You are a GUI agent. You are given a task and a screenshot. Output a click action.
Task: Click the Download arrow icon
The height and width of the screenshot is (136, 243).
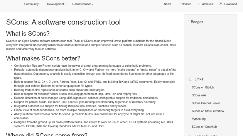coord(221,4)
